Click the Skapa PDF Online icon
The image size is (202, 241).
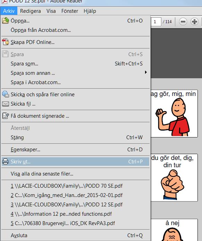(x=6, y=42)
